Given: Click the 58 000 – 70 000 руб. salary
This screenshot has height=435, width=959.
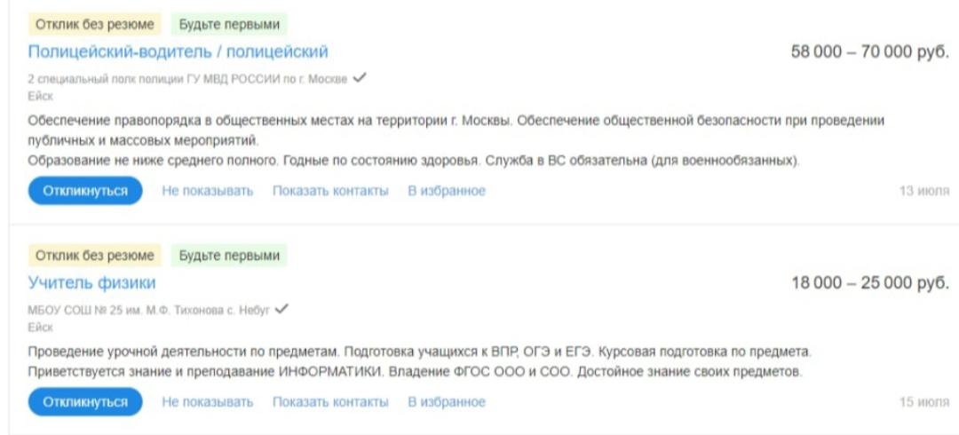Looking at the screenshot, I should click(869, 52).
